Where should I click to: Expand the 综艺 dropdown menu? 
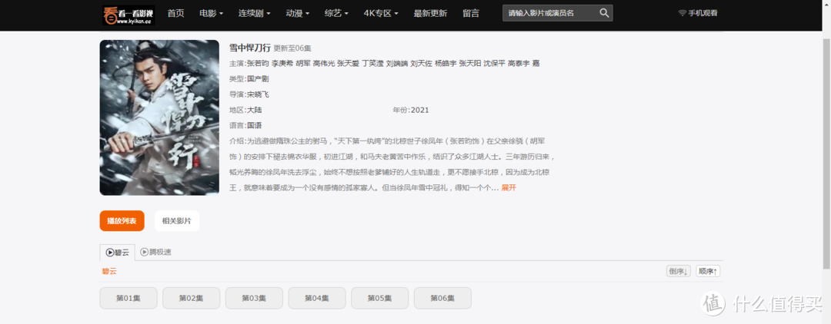(336, 13)
